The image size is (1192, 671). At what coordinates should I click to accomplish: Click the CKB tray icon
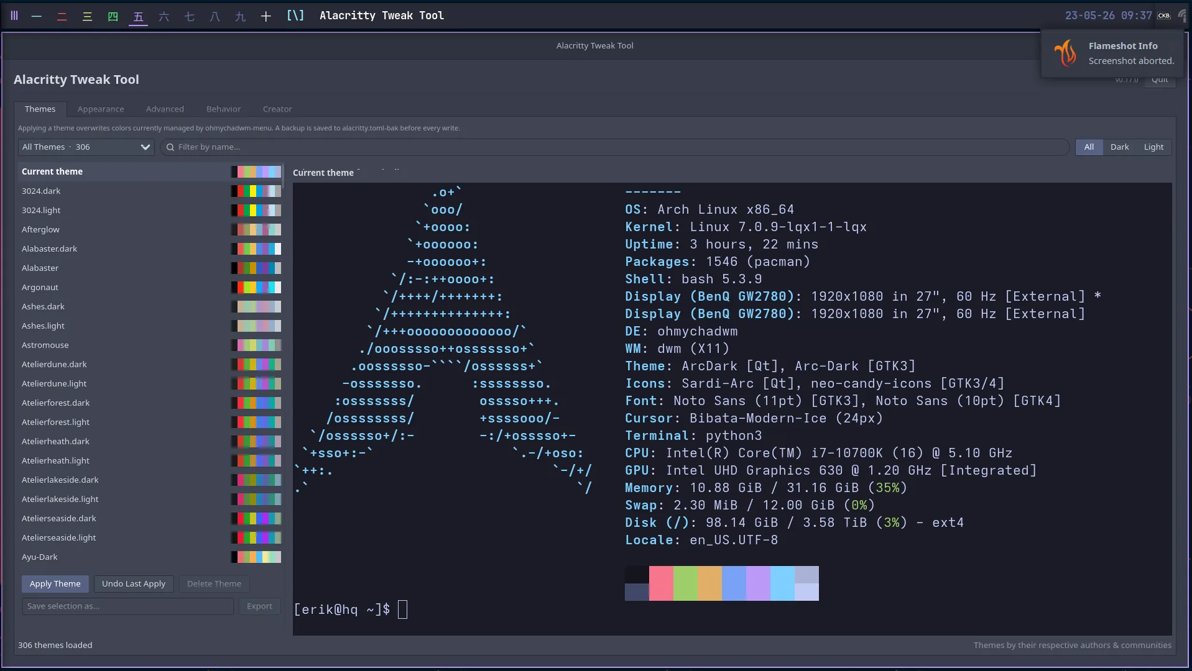pos(1163,16)
